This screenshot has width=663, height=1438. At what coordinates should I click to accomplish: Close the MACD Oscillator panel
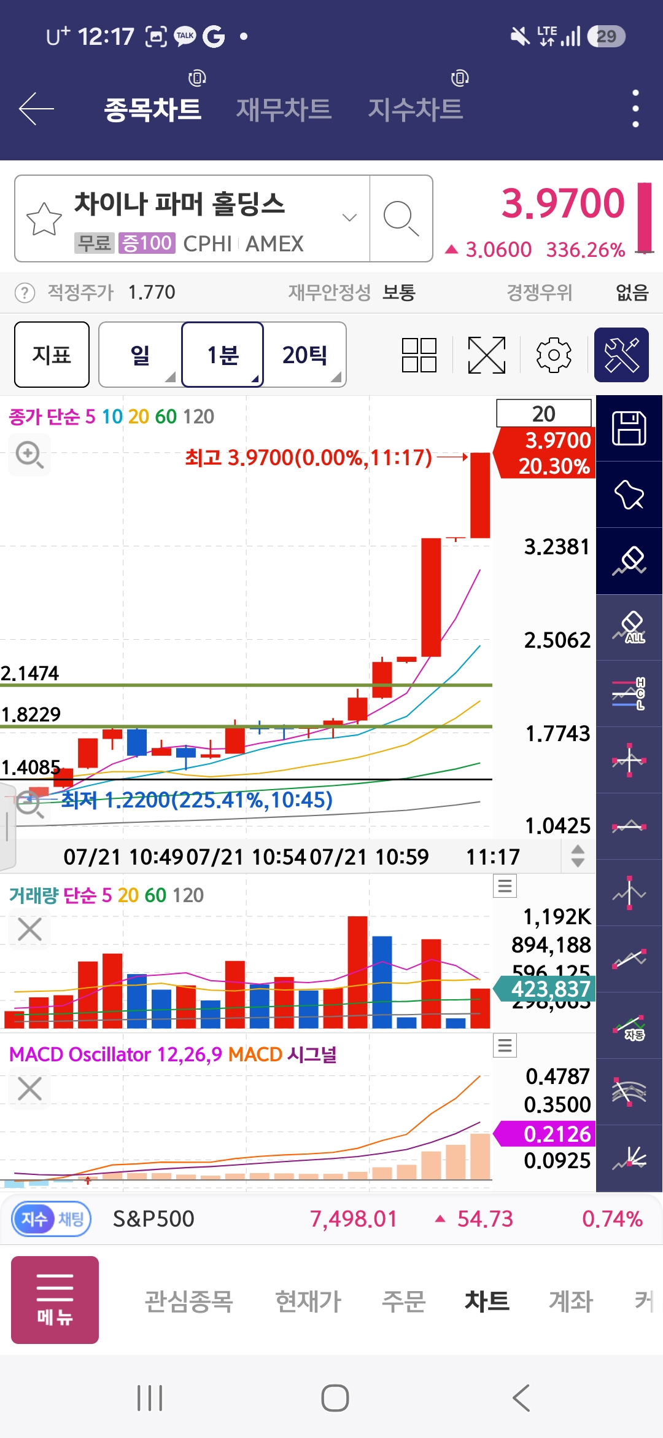(x=29, y=1088)
